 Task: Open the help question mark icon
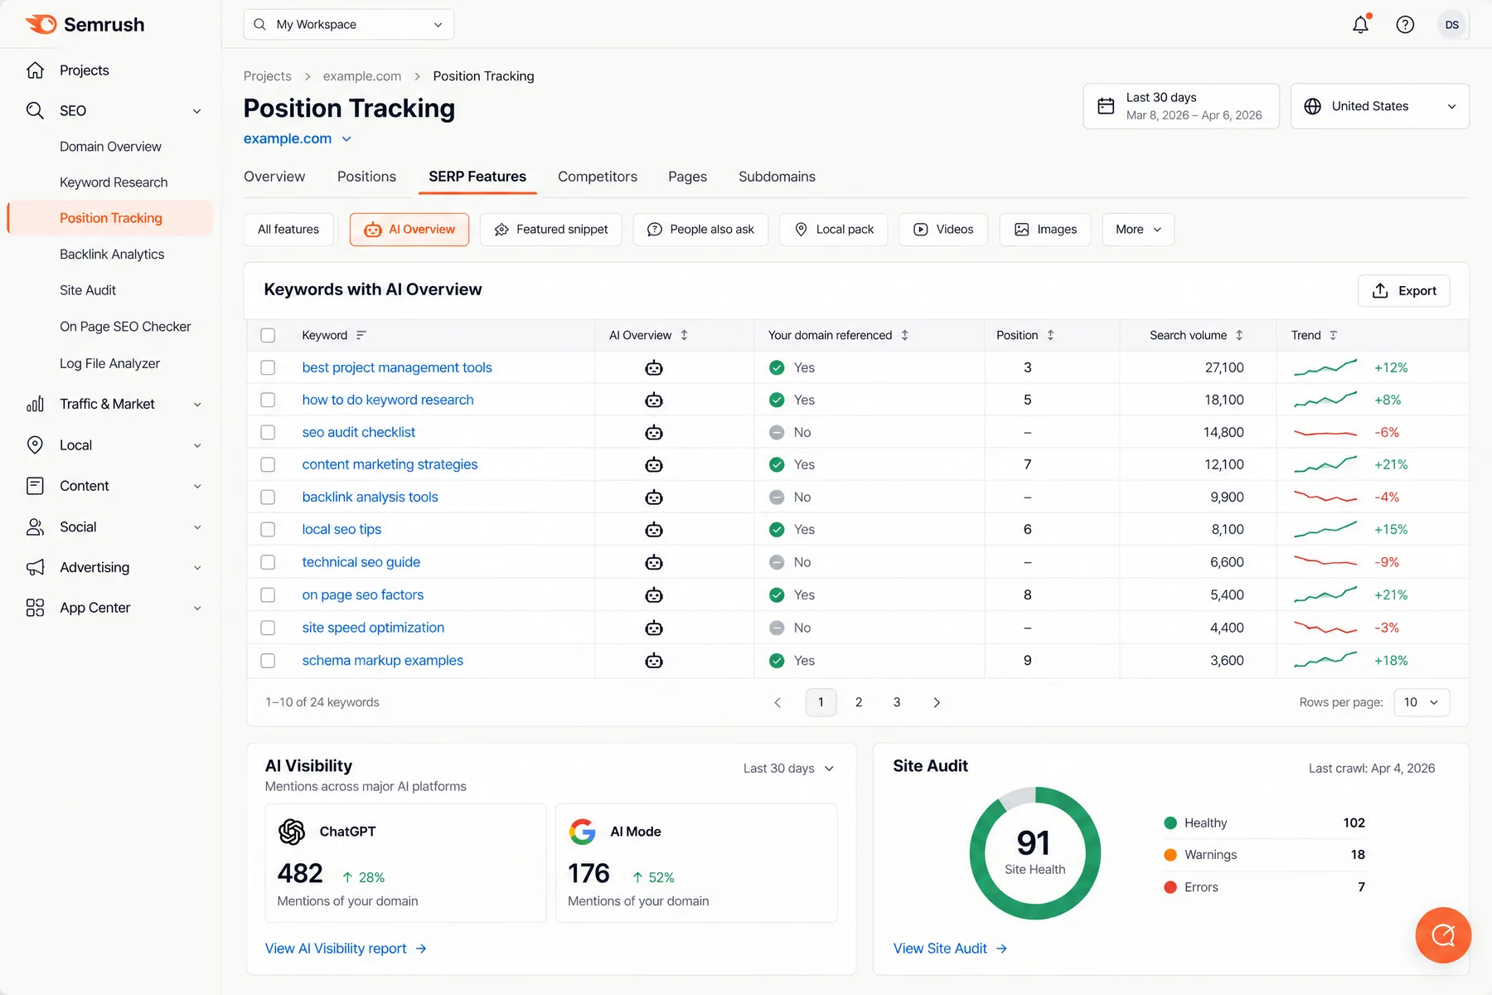[1405, 25]
